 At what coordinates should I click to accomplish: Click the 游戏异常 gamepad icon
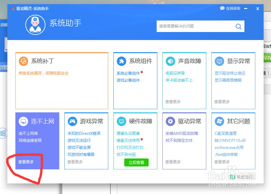coord(73,121)
